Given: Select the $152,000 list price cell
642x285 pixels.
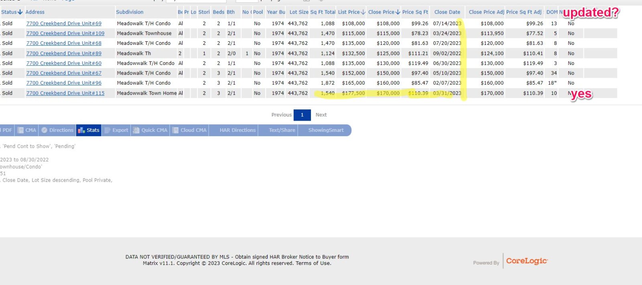Looking at the screenshot, I should tap(354, 73).
